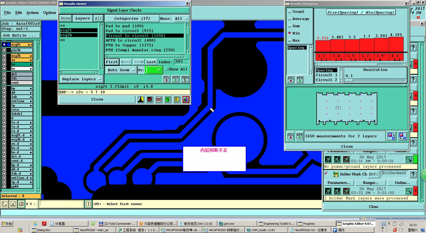
Task: Click exclamation icon right of X Y field
Action: [x=88, y=204]
